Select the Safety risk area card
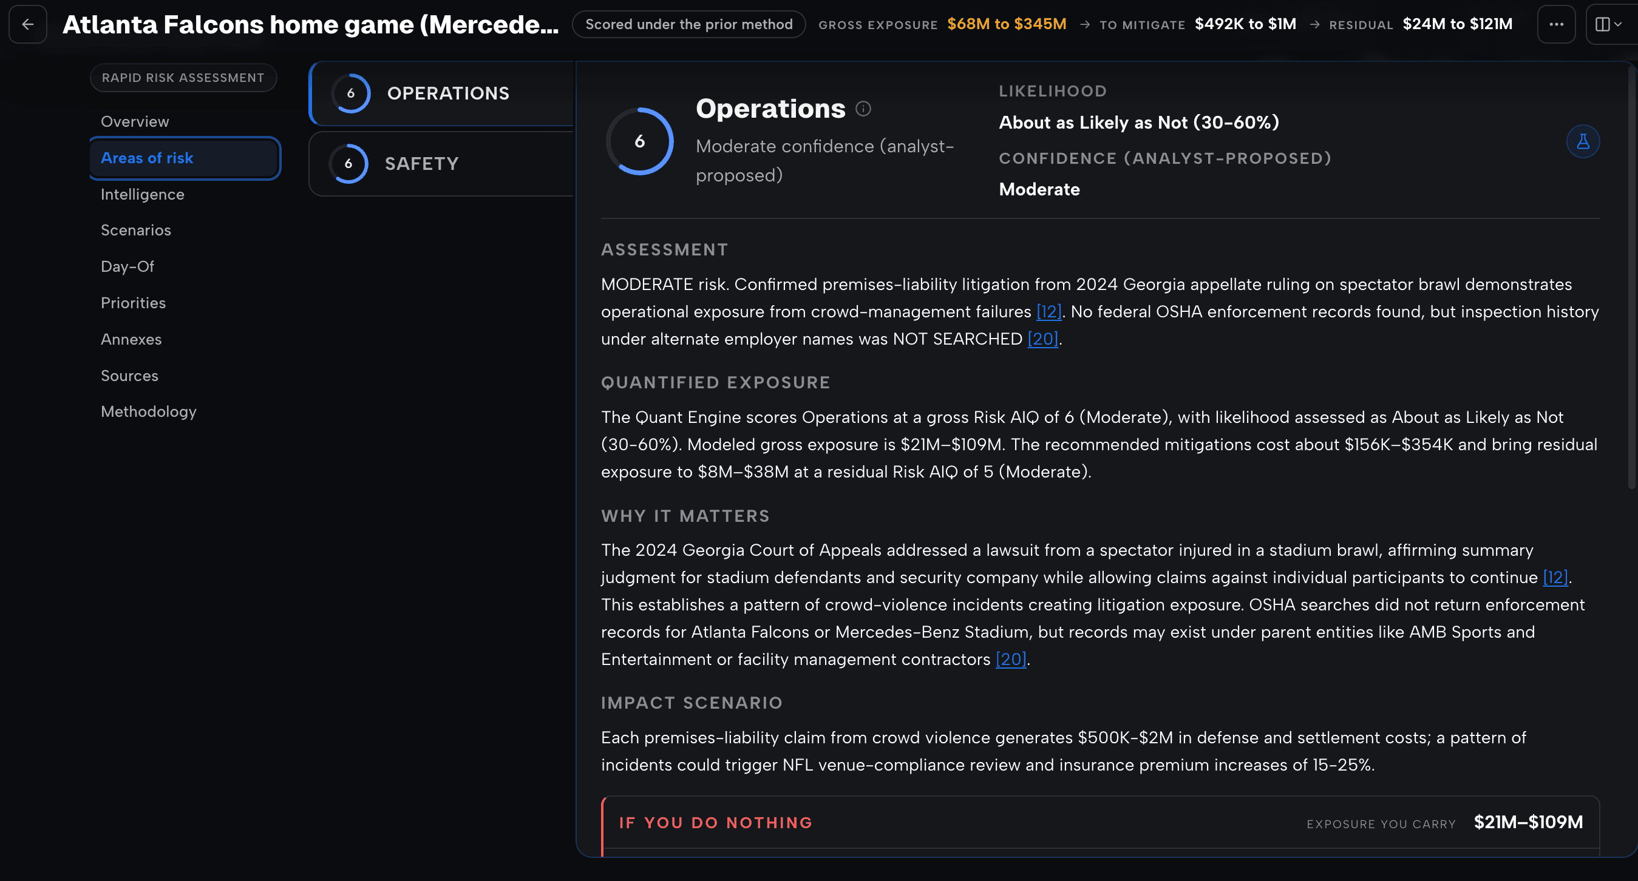 tap(441, 164)
